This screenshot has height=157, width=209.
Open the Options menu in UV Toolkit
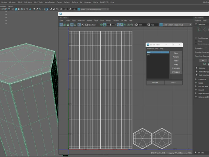click(x=198, y=20)
